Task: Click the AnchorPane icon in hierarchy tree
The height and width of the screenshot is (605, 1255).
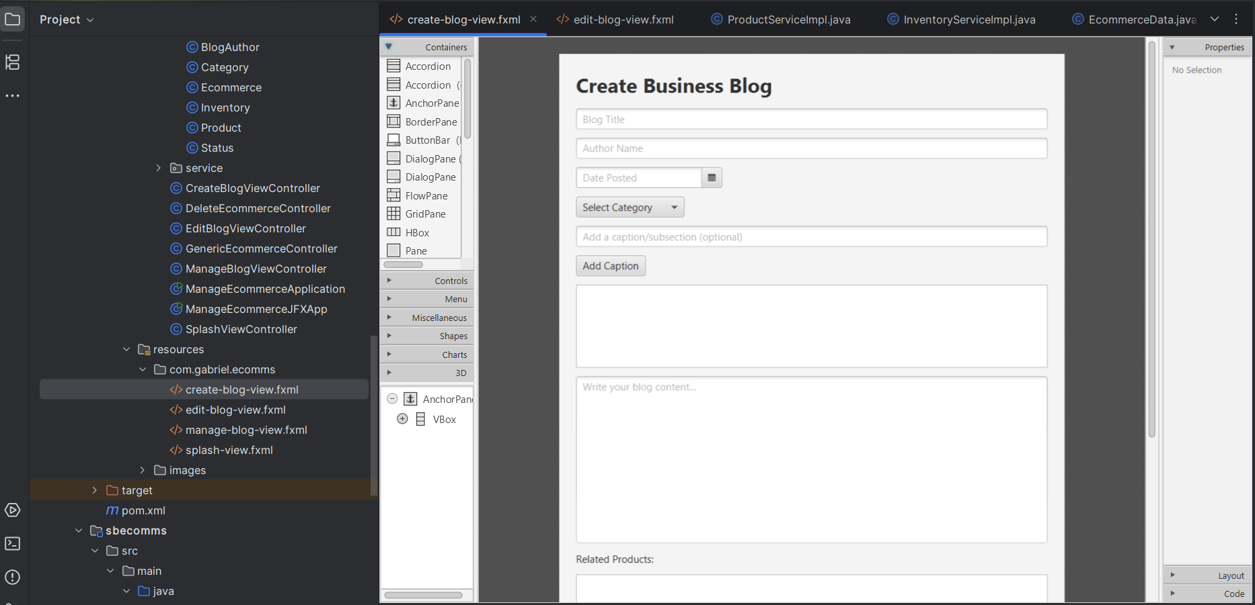Action: (x=410, y=399)
